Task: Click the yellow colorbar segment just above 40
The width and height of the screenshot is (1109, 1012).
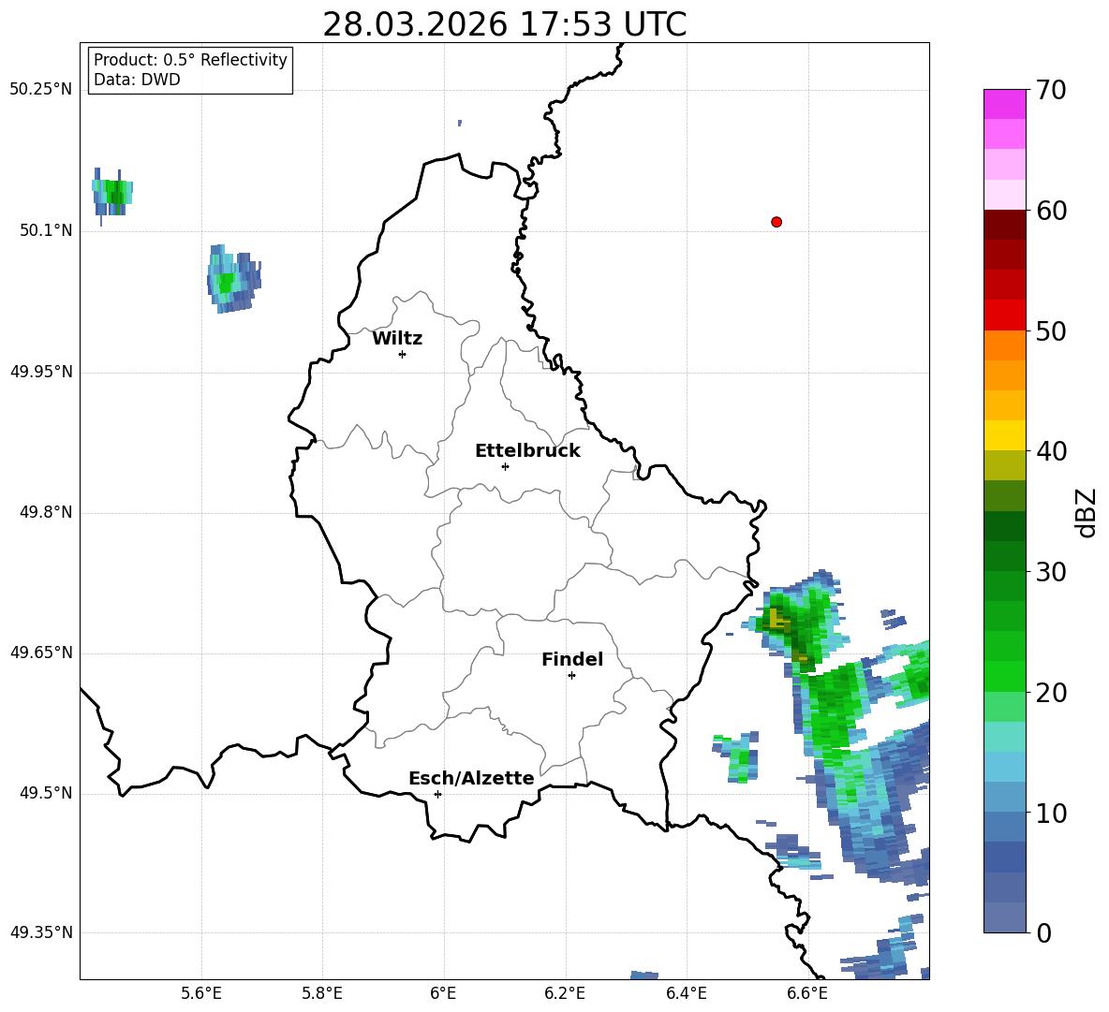Action: click(1004, 435)
